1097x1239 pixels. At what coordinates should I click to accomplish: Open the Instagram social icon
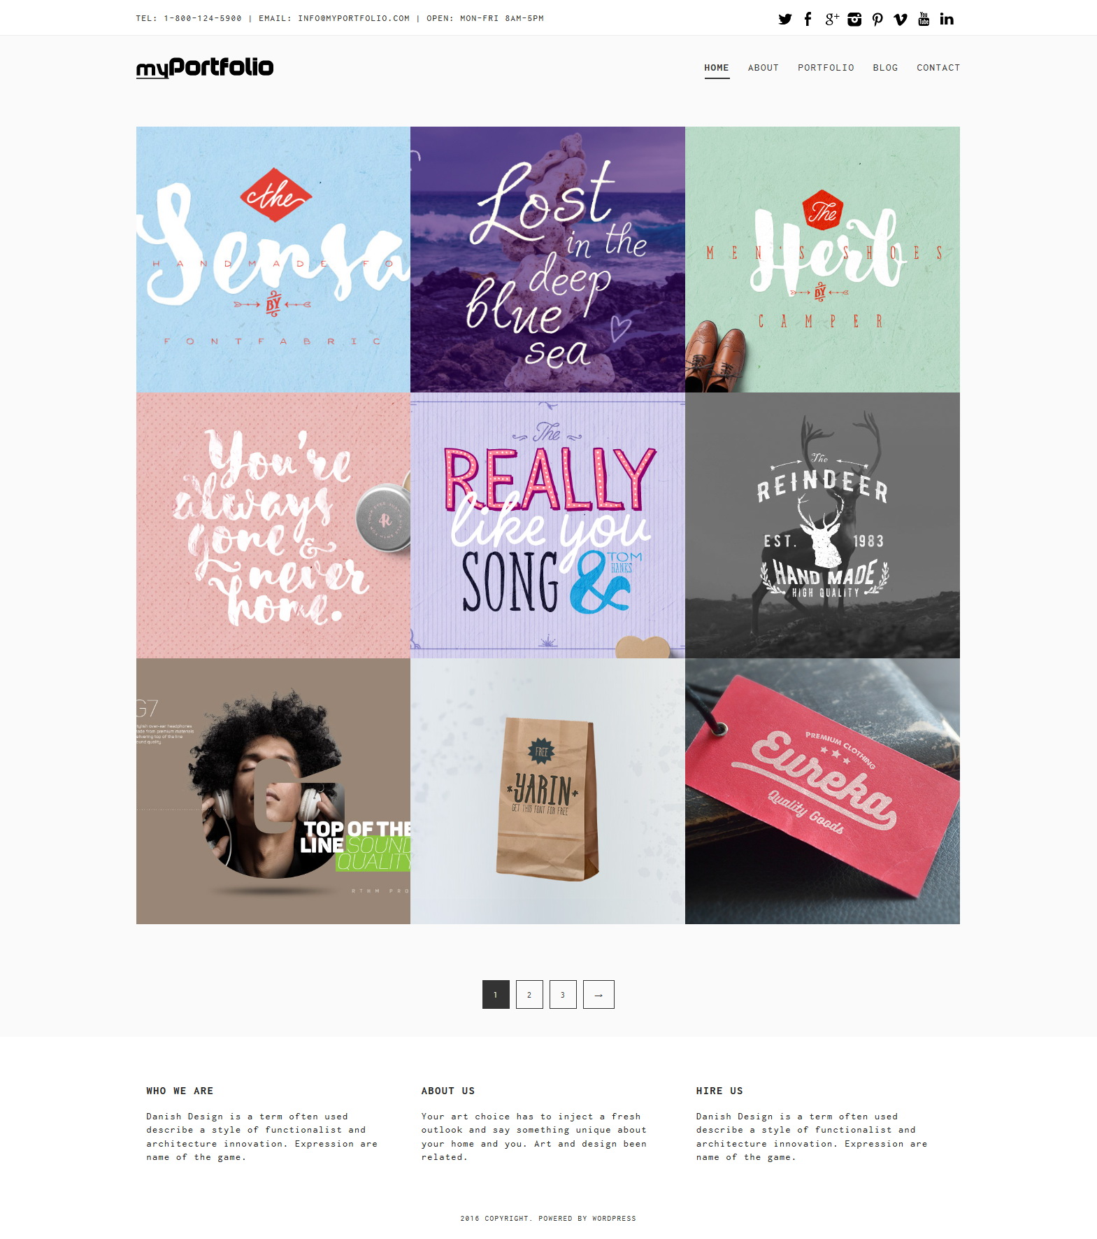[854, 19]
